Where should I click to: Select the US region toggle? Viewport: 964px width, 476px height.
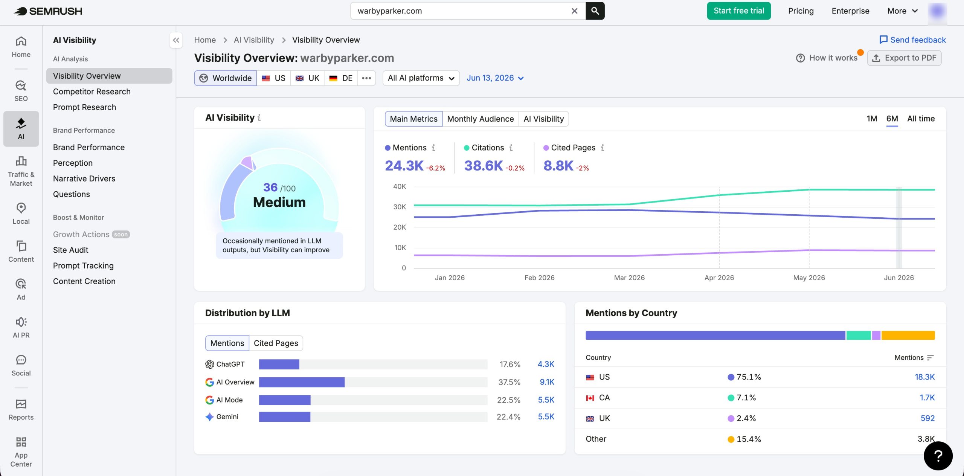tap(274, 78)
